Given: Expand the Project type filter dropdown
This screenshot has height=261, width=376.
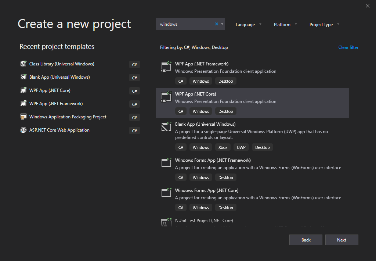Looking at the screenshot, I should click(324, 25).
